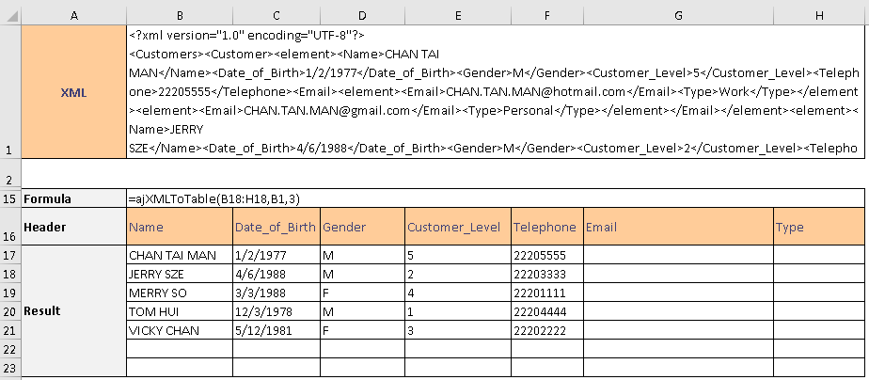869x380 pixels.
Task: Click the Formula label cell
Action: pyautogui.click(x=73, y=198)
